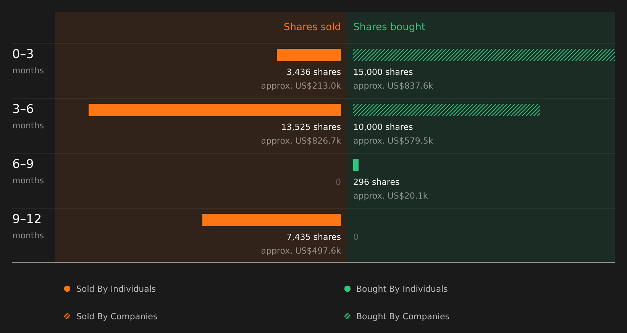Click approx. US$579.5k amount
Viewport: 627px width, 333px height.
click(393, 141)
